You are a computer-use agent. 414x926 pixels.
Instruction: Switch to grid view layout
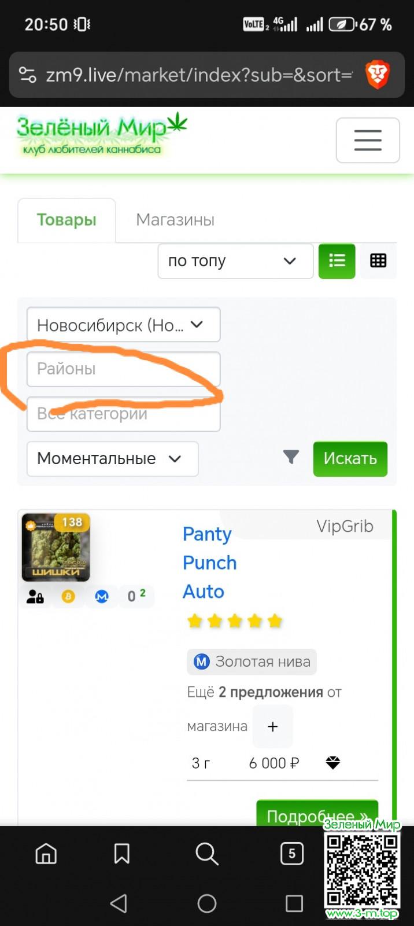pyautogui.click(x=378, y=261)
